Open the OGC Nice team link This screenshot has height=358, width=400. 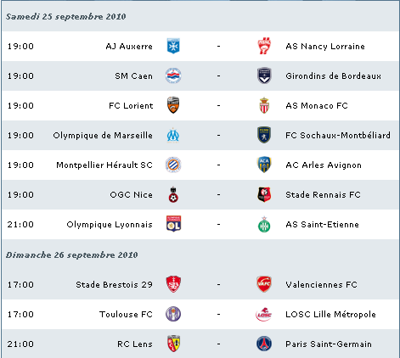132,195
